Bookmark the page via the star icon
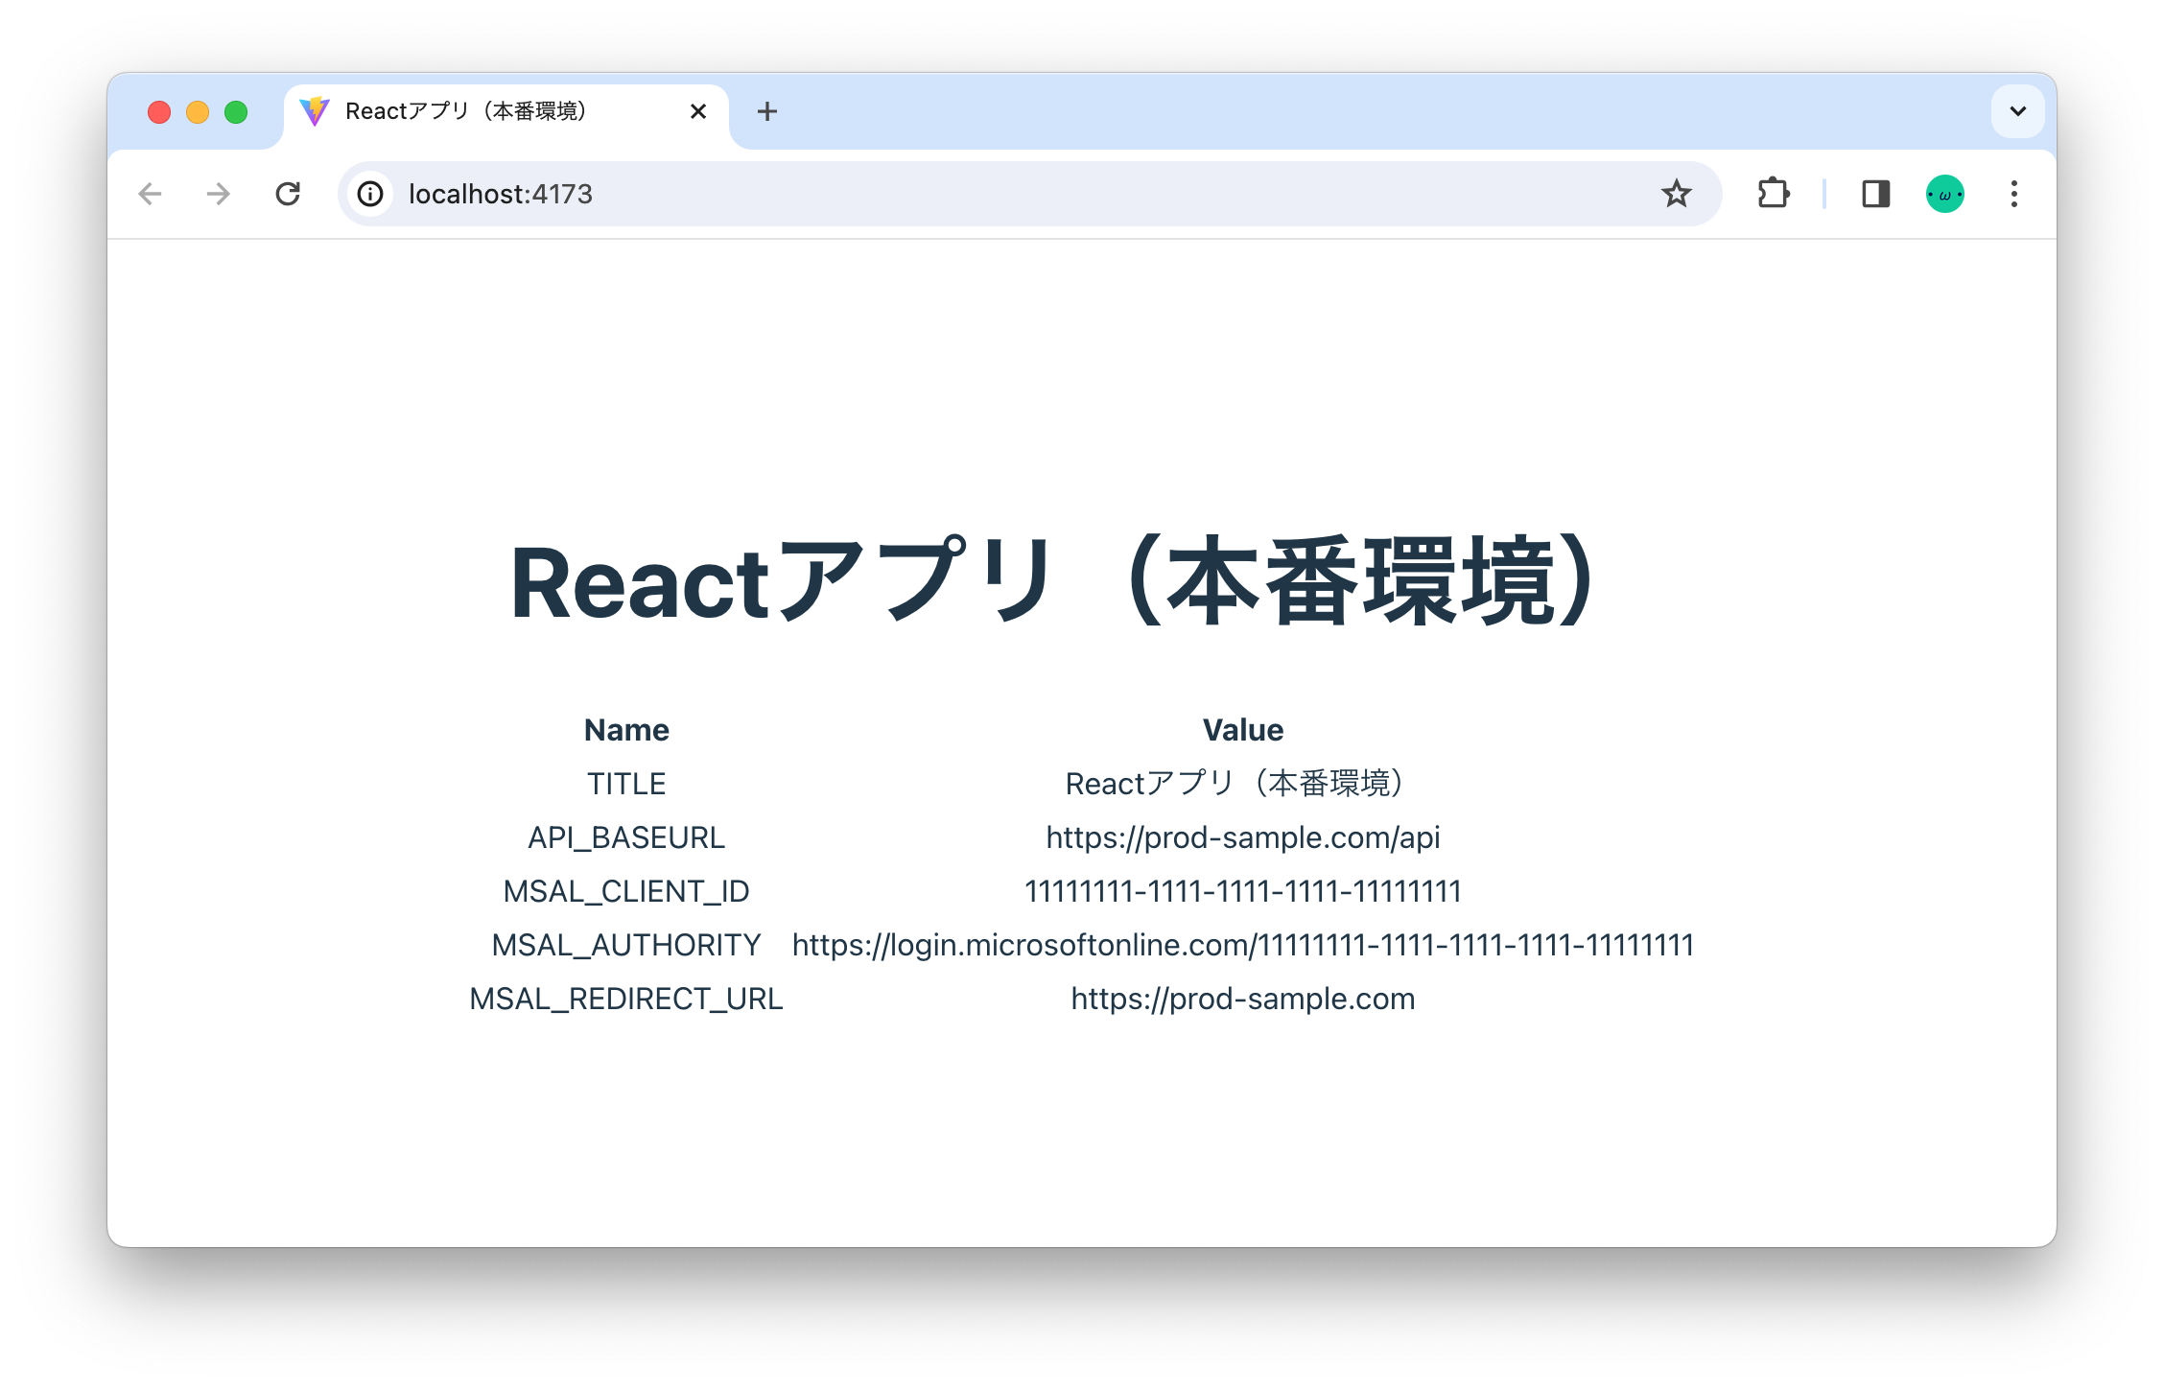2164x1389 pixels. pos(1677,194)
